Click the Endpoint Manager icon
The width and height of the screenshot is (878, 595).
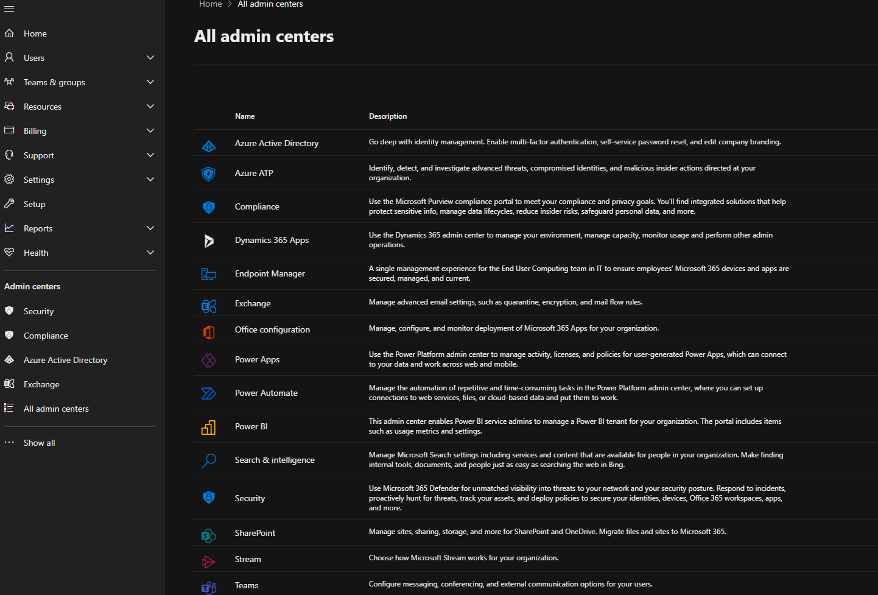209,275
